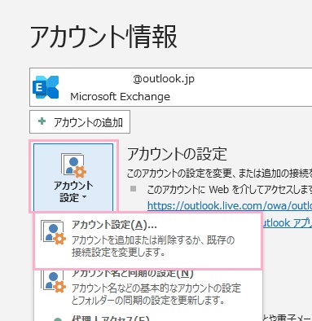
Task: Click the Microsoft Exchange account icon
Action: click(x=46, y=87)
